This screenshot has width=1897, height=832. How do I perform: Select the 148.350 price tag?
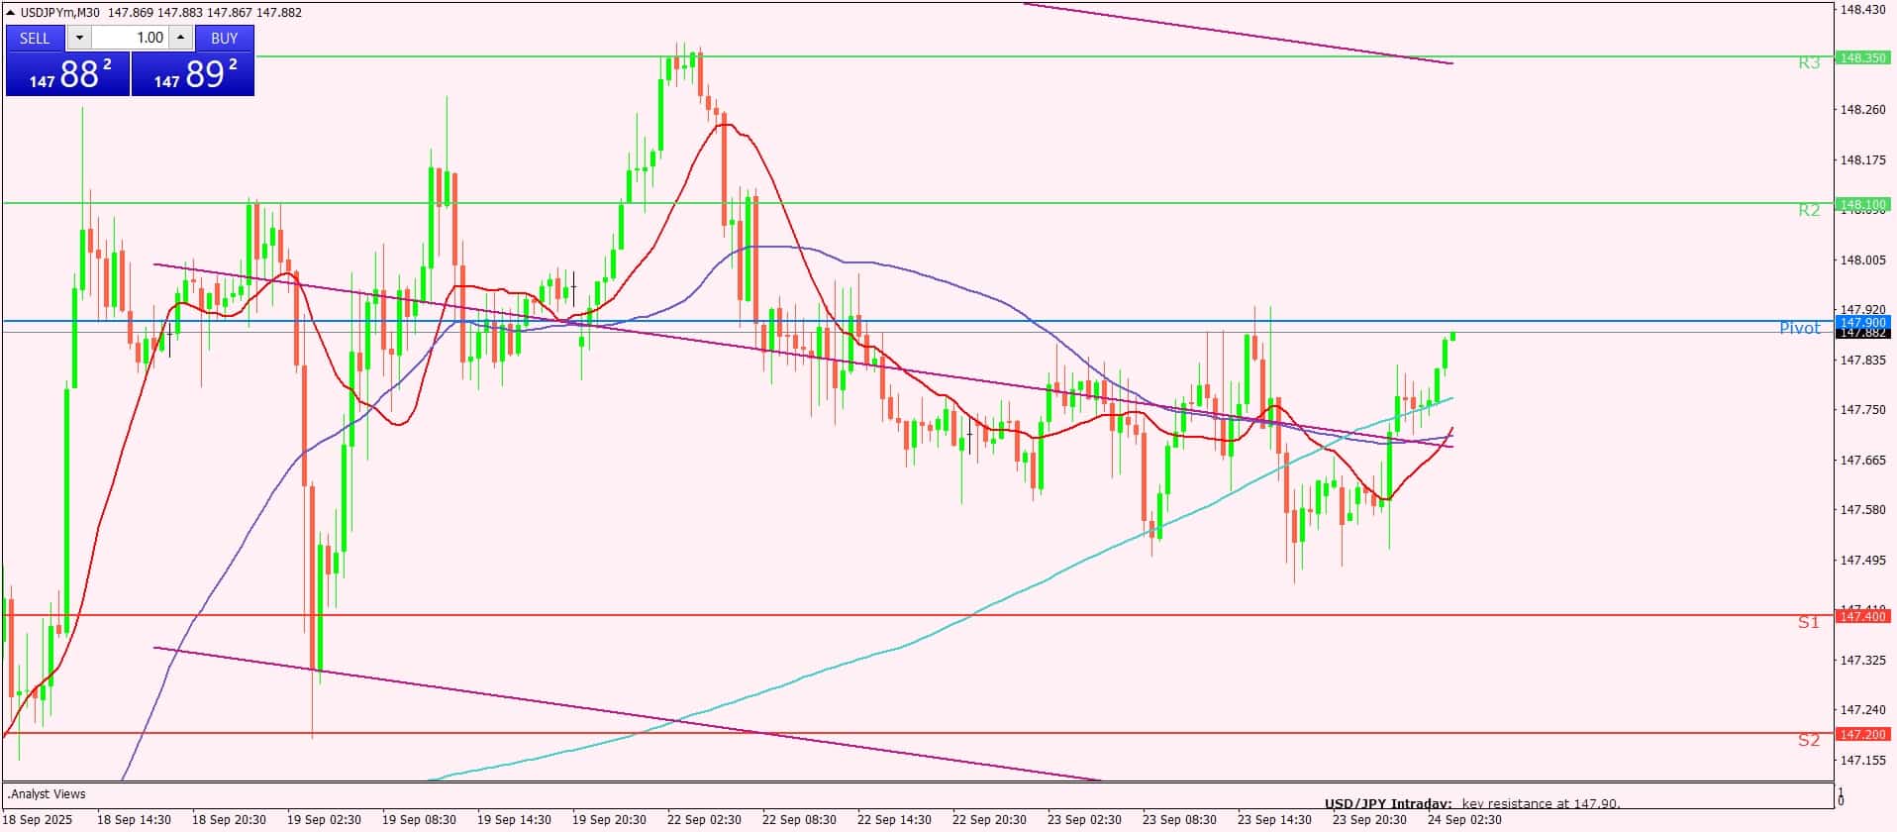(x=1862, y=57)
